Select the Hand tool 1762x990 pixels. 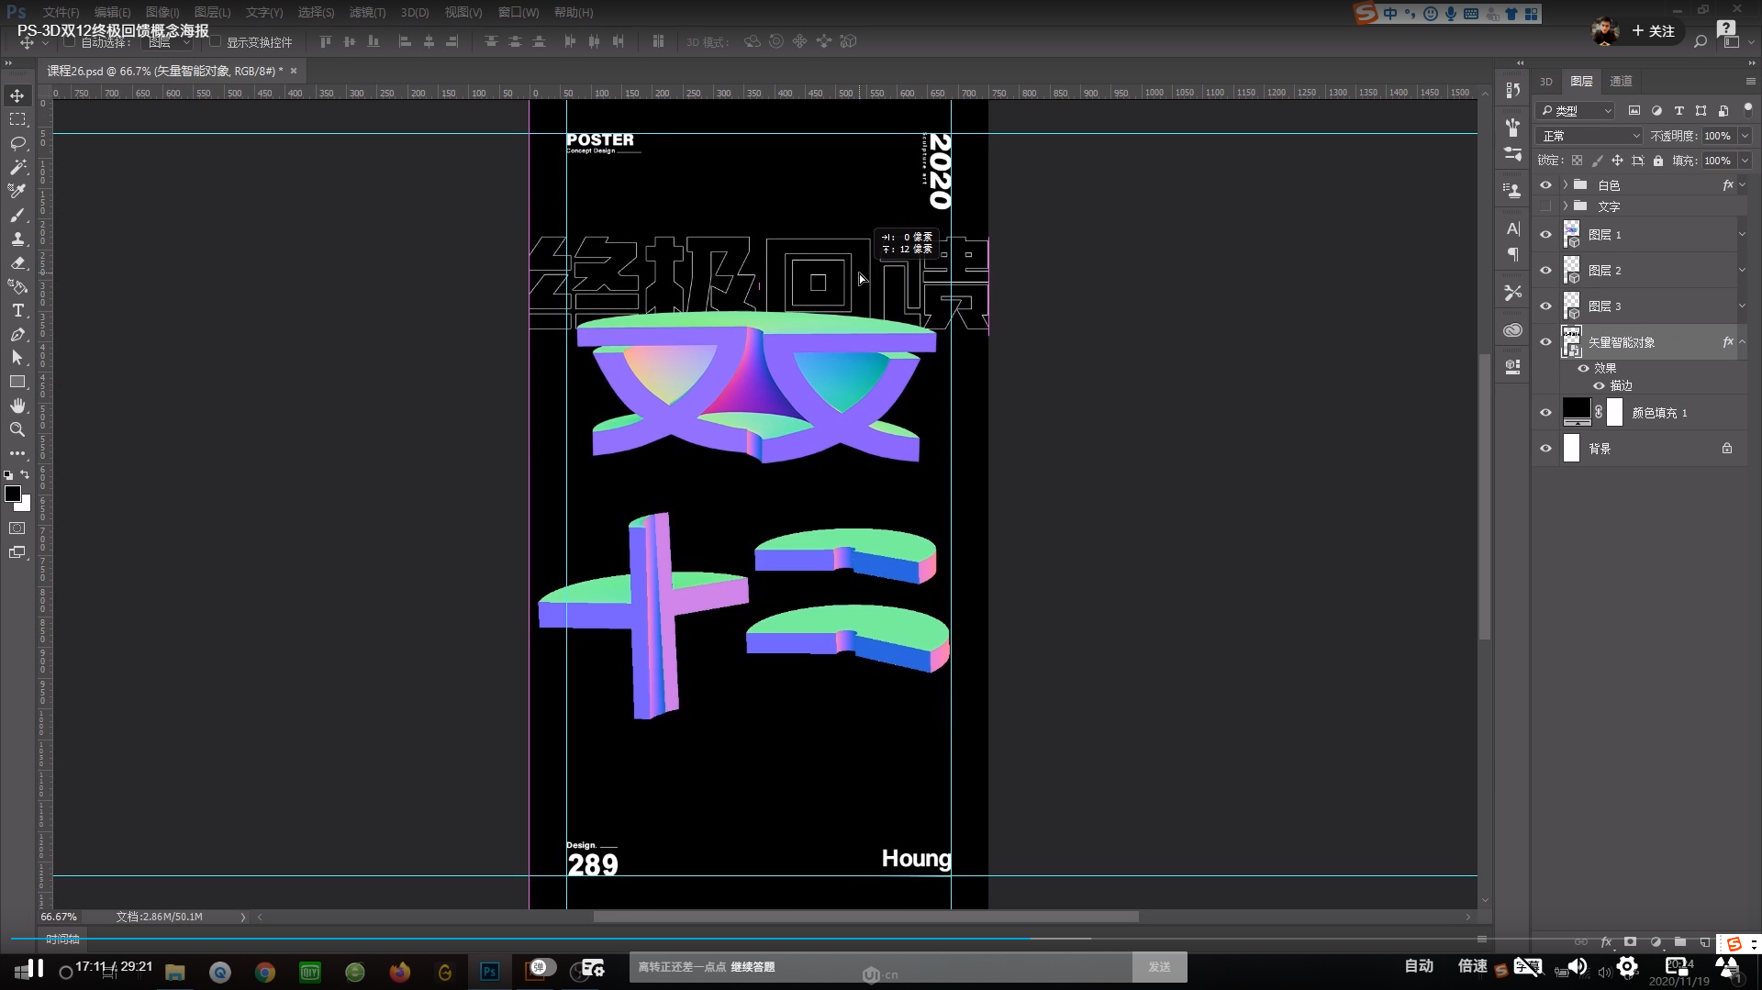click(x=17, y=406)
